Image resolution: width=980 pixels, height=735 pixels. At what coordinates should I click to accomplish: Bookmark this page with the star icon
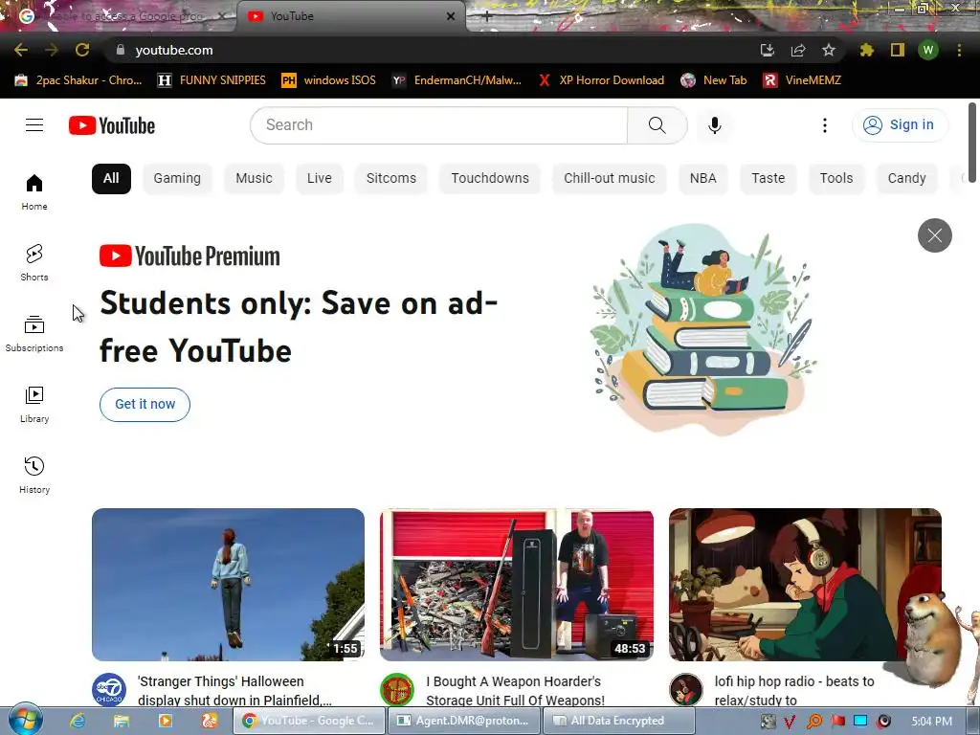pos(829,50)
